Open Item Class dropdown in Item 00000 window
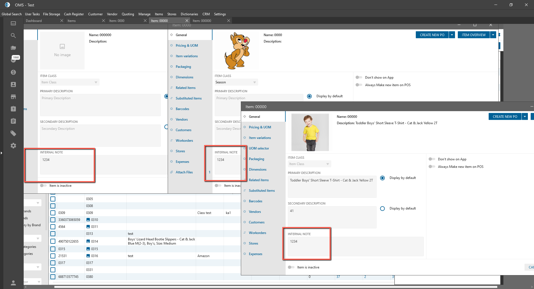Image resolution: width=534 pixels, height=289 pixels. pyautogui.click(x=309, y=164)
